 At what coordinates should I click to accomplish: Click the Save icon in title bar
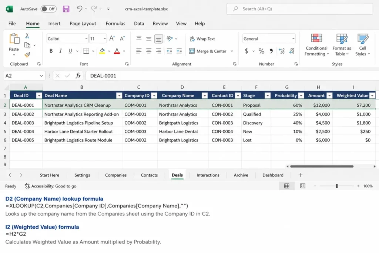66,9
